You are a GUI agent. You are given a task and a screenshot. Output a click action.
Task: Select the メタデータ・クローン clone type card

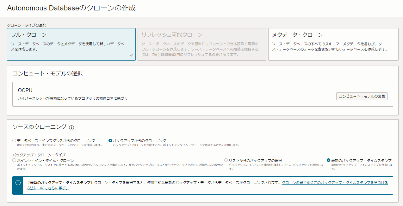pos(333,44)
